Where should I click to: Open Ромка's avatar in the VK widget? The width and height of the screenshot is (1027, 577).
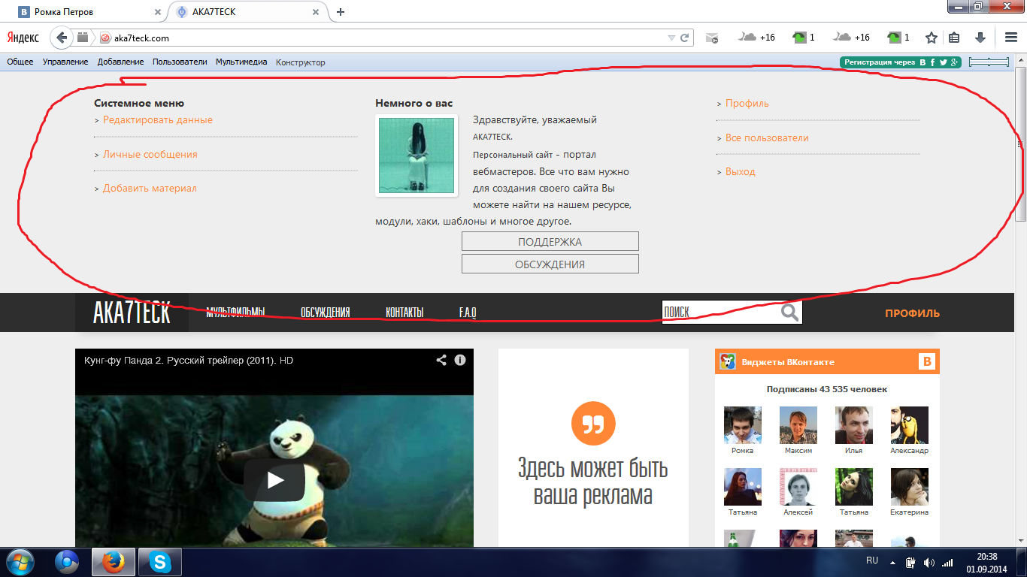743,425
